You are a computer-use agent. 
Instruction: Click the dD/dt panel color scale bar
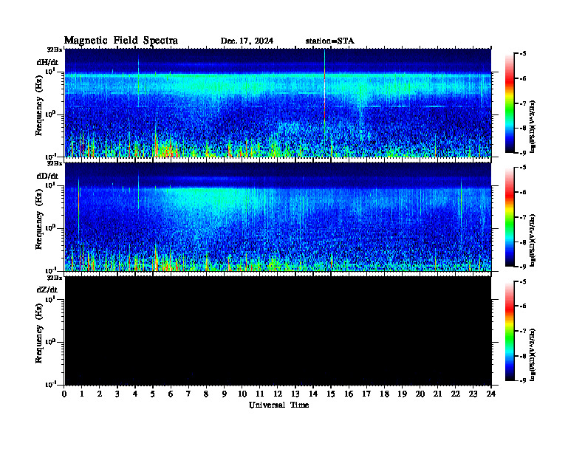tap(510, 217)
